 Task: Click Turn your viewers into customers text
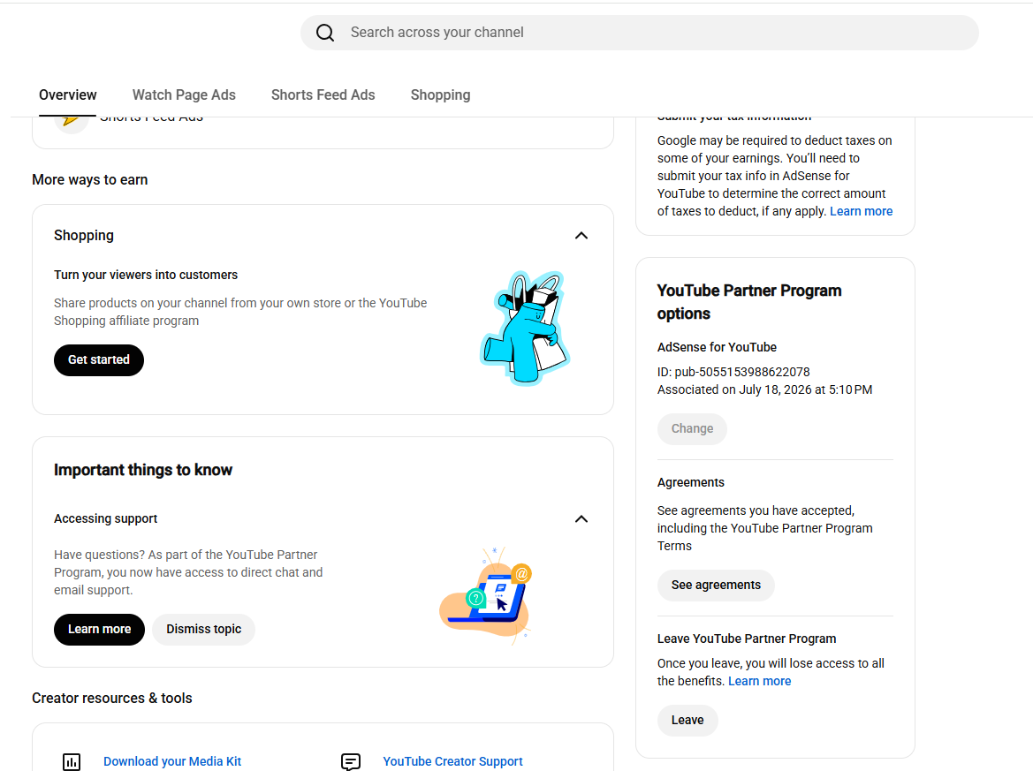coord(146,276)
